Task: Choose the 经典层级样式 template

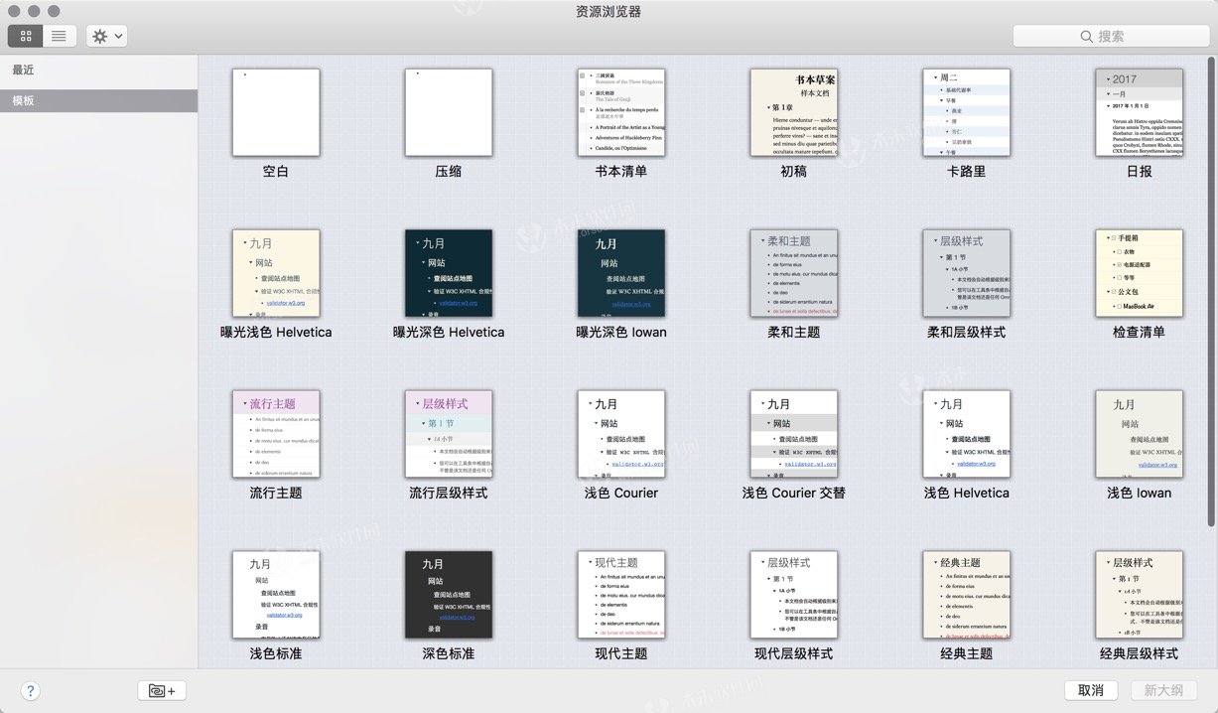Action: click(x=1139, y=594)
